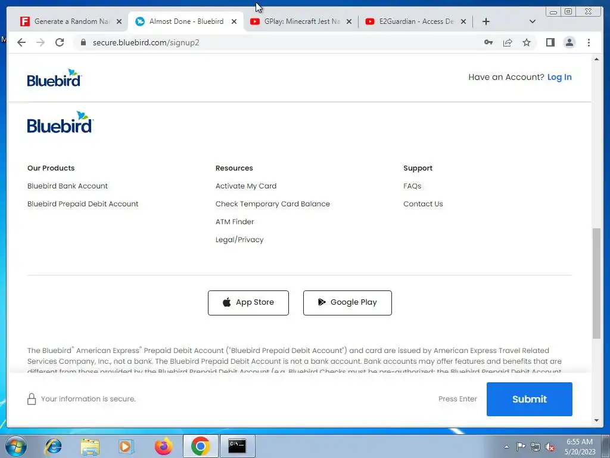
Task: Close the E2Guardian tab
Action: [463, 21]
